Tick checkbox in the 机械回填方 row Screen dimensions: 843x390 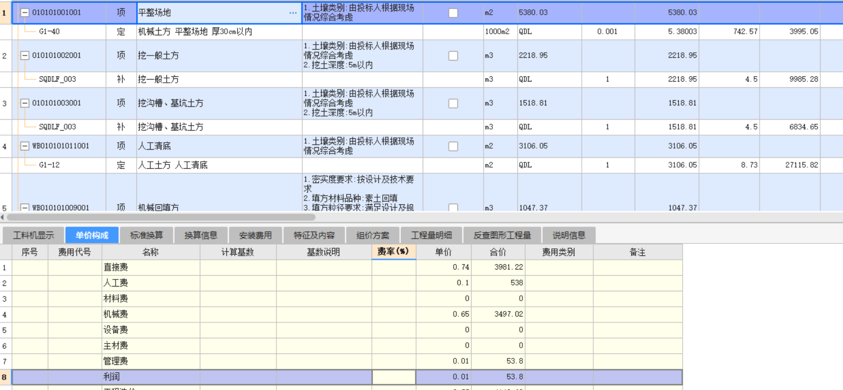(453, 208)
